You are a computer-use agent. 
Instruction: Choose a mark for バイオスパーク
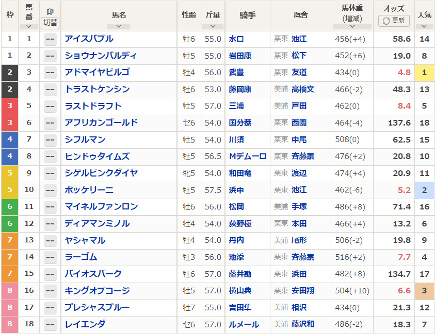coord(50,274)
